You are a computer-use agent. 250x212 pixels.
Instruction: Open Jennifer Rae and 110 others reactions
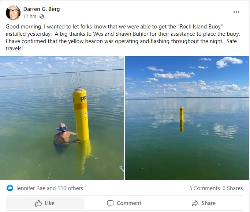pos(49,188)
